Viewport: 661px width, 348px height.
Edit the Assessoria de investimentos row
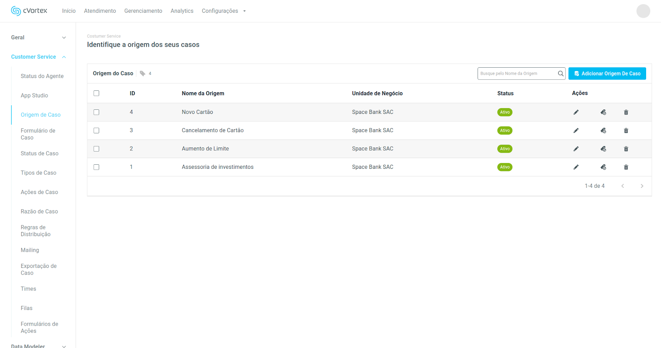click(x=576, y=167)
